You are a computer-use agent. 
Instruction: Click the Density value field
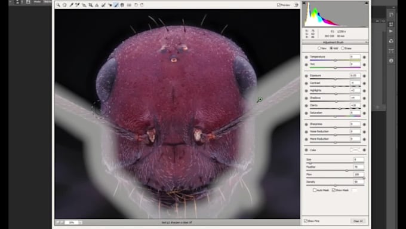click(x=359, y=182)
